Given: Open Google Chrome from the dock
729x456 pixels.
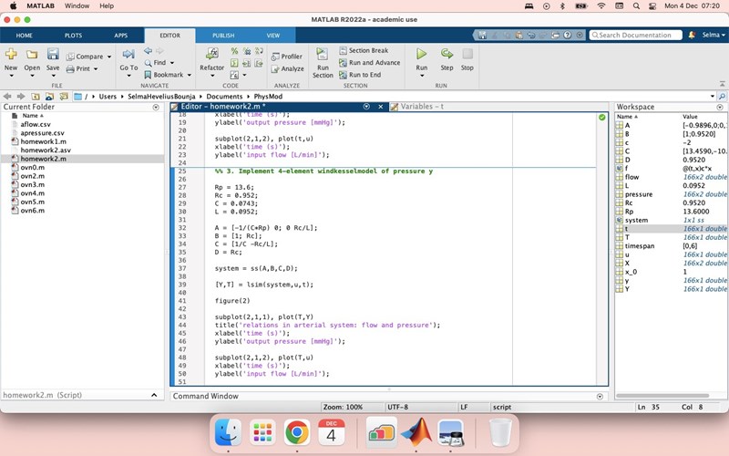Looking at the screenshot, I should 296,433.
